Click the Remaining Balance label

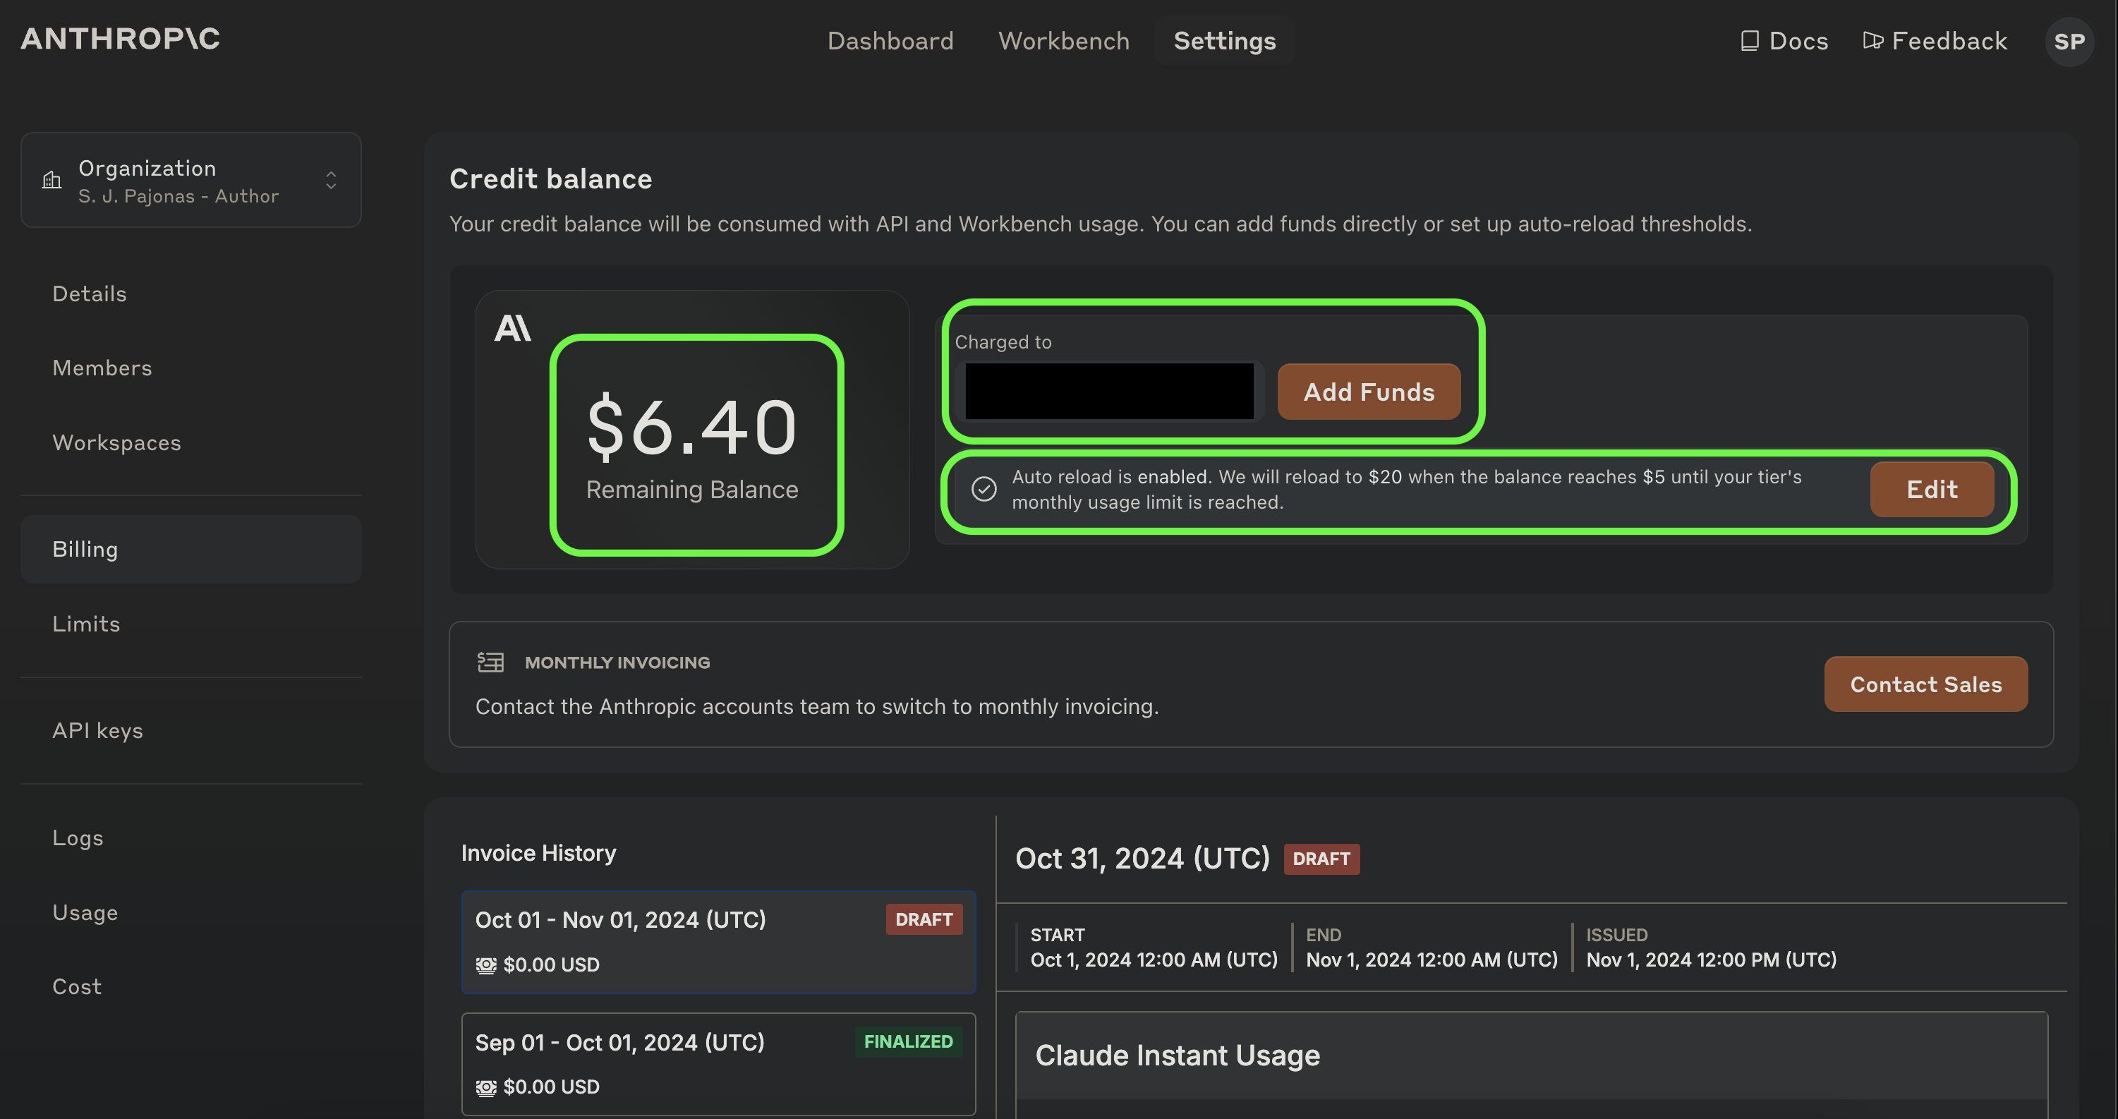click(x=691, y=489)
